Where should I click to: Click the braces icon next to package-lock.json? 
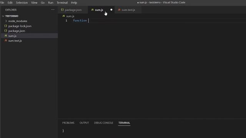[6, 26]
